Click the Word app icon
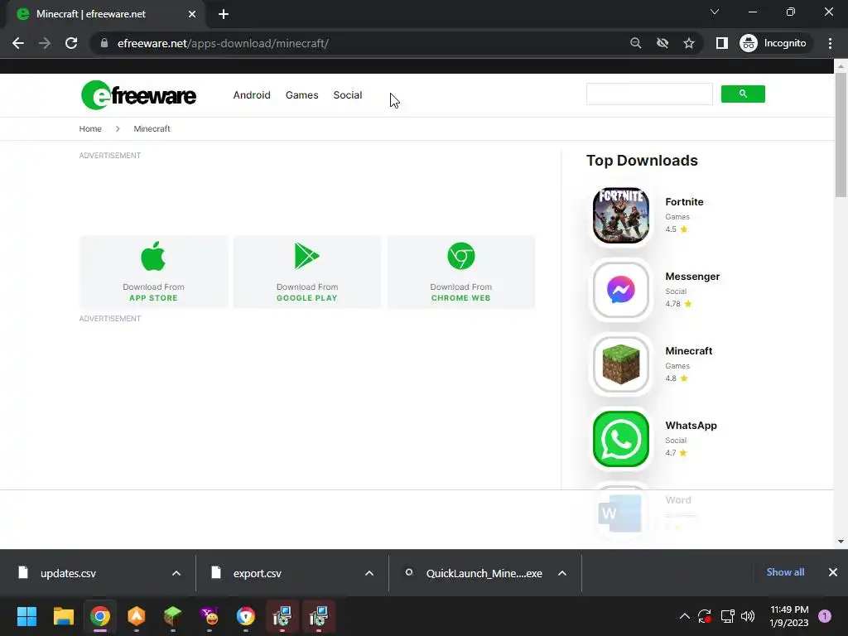Viewport: 848px width, 636px height. [621, 513]
